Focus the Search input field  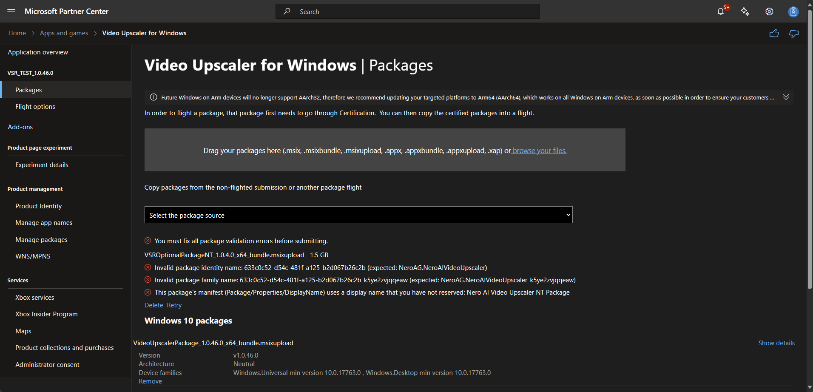[408, 11]
